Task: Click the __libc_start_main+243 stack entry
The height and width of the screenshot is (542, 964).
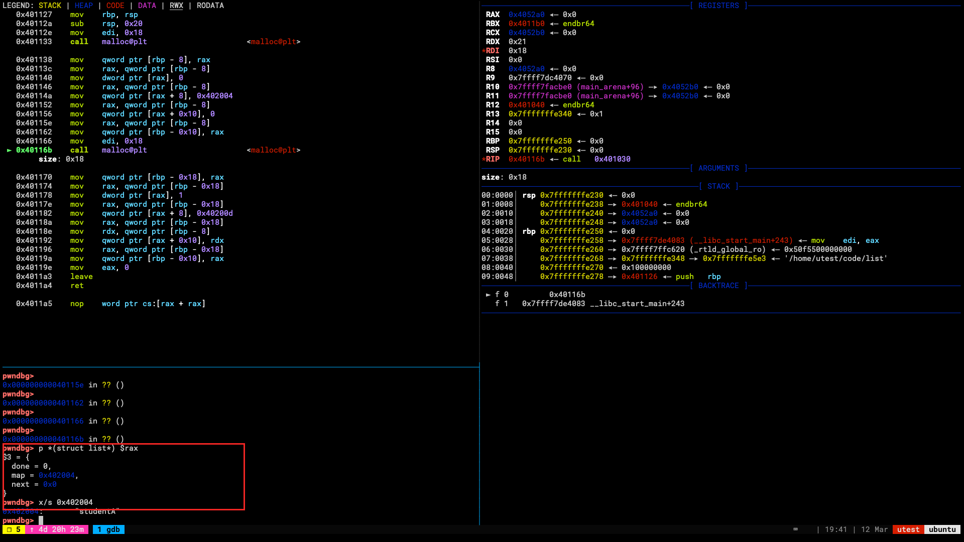Action: click(707, 240)
